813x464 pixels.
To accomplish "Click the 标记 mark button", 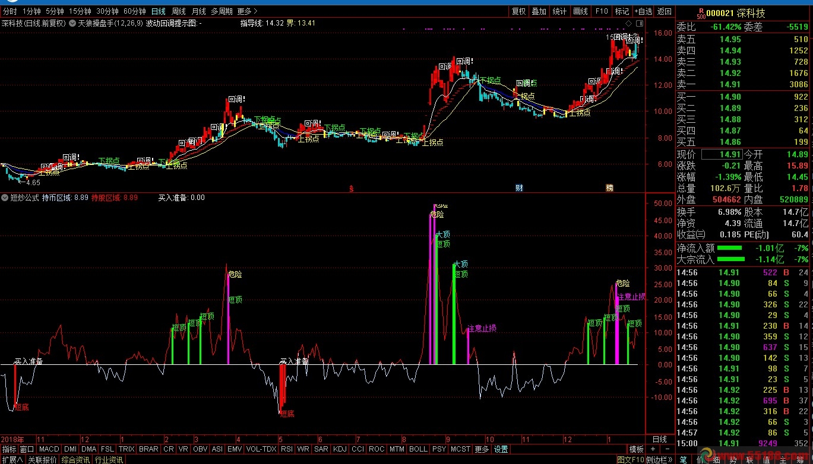I will point(622,11).
